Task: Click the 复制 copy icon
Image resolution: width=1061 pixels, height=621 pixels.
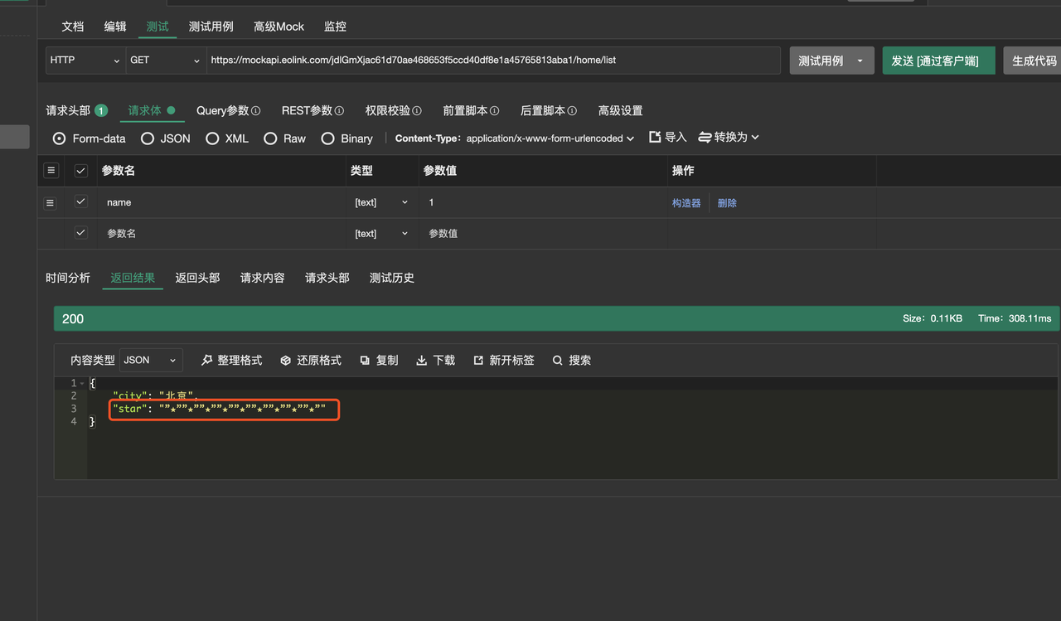Action: 365,361
